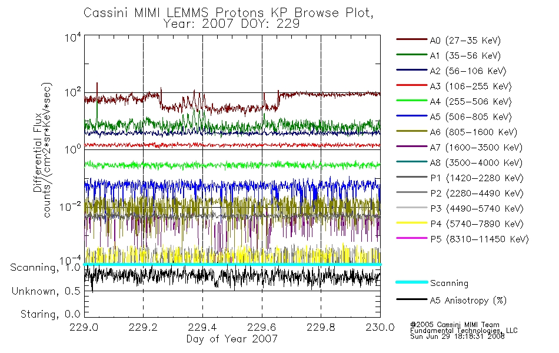This screenshot has height=353, width=559.
Task: Click the cyan Scanning legend swatch
Action: click(411, 282)
